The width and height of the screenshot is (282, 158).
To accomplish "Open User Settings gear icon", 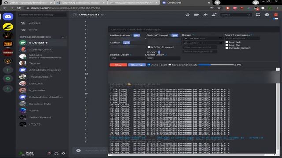I will (63, 154).
